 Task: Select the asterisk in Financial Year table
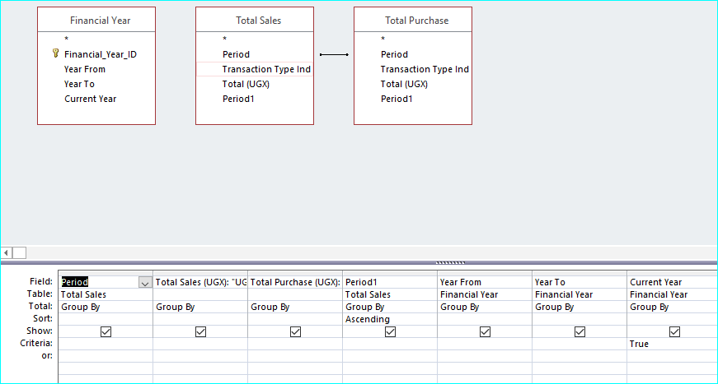pyautogui.click(x=66, y=39)
